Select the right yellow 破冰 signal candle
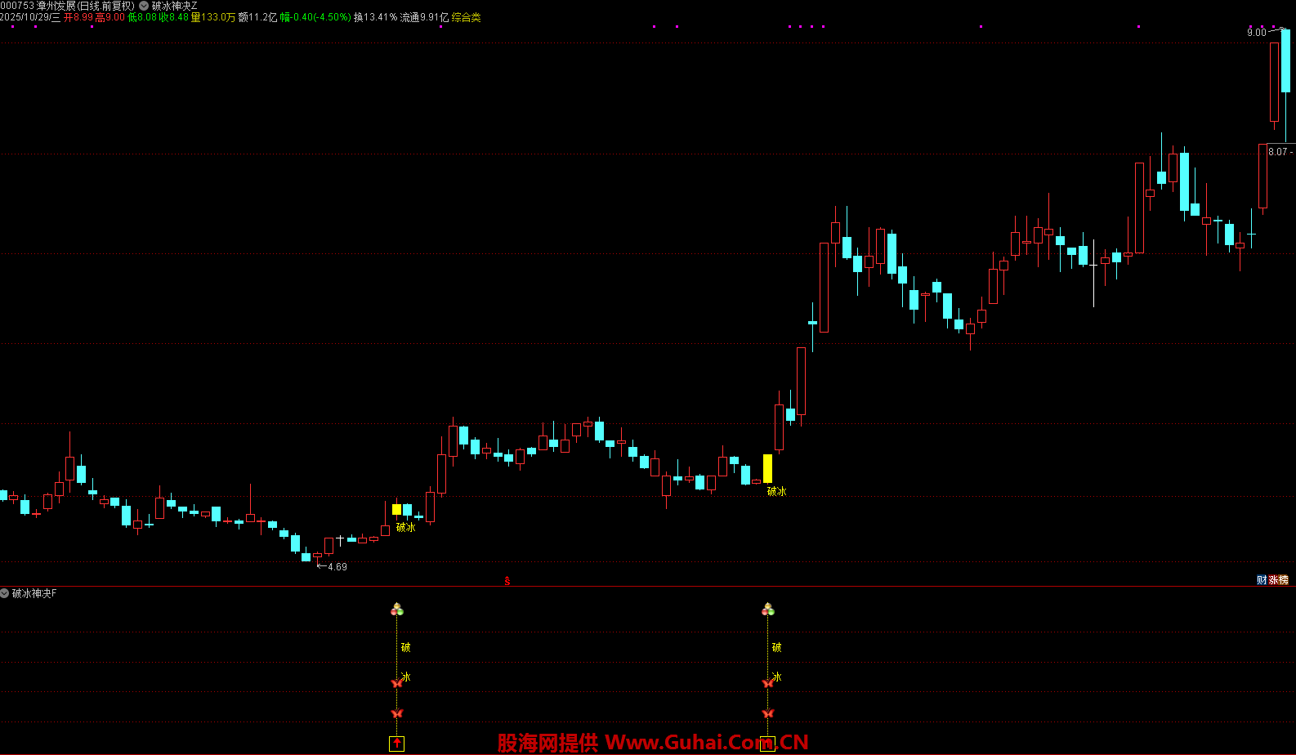 [767, 468]
